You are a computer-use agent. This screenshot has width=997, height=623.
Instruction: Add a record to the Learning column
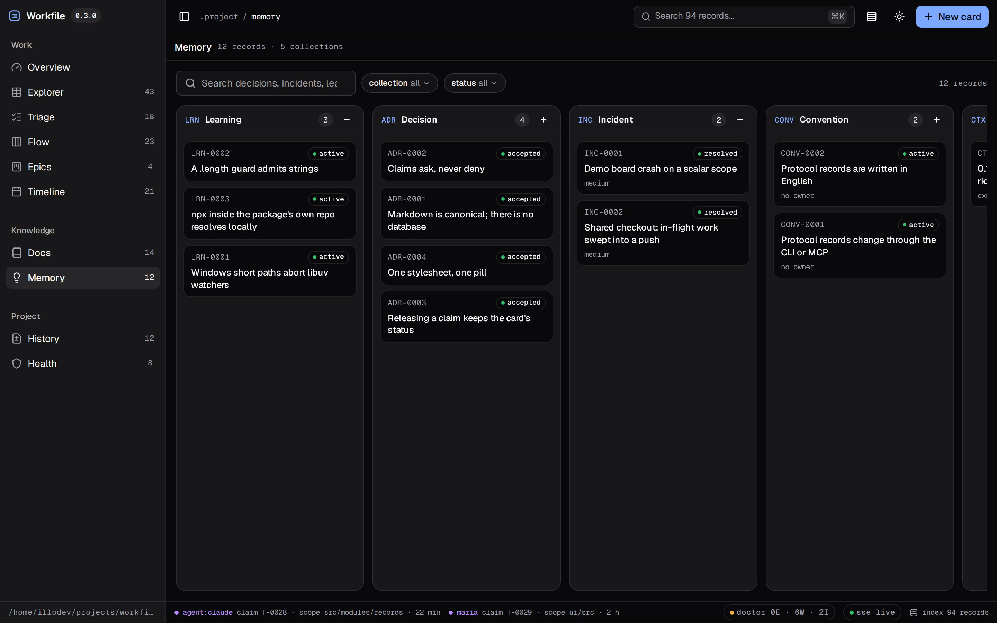[x=347, y=120]
